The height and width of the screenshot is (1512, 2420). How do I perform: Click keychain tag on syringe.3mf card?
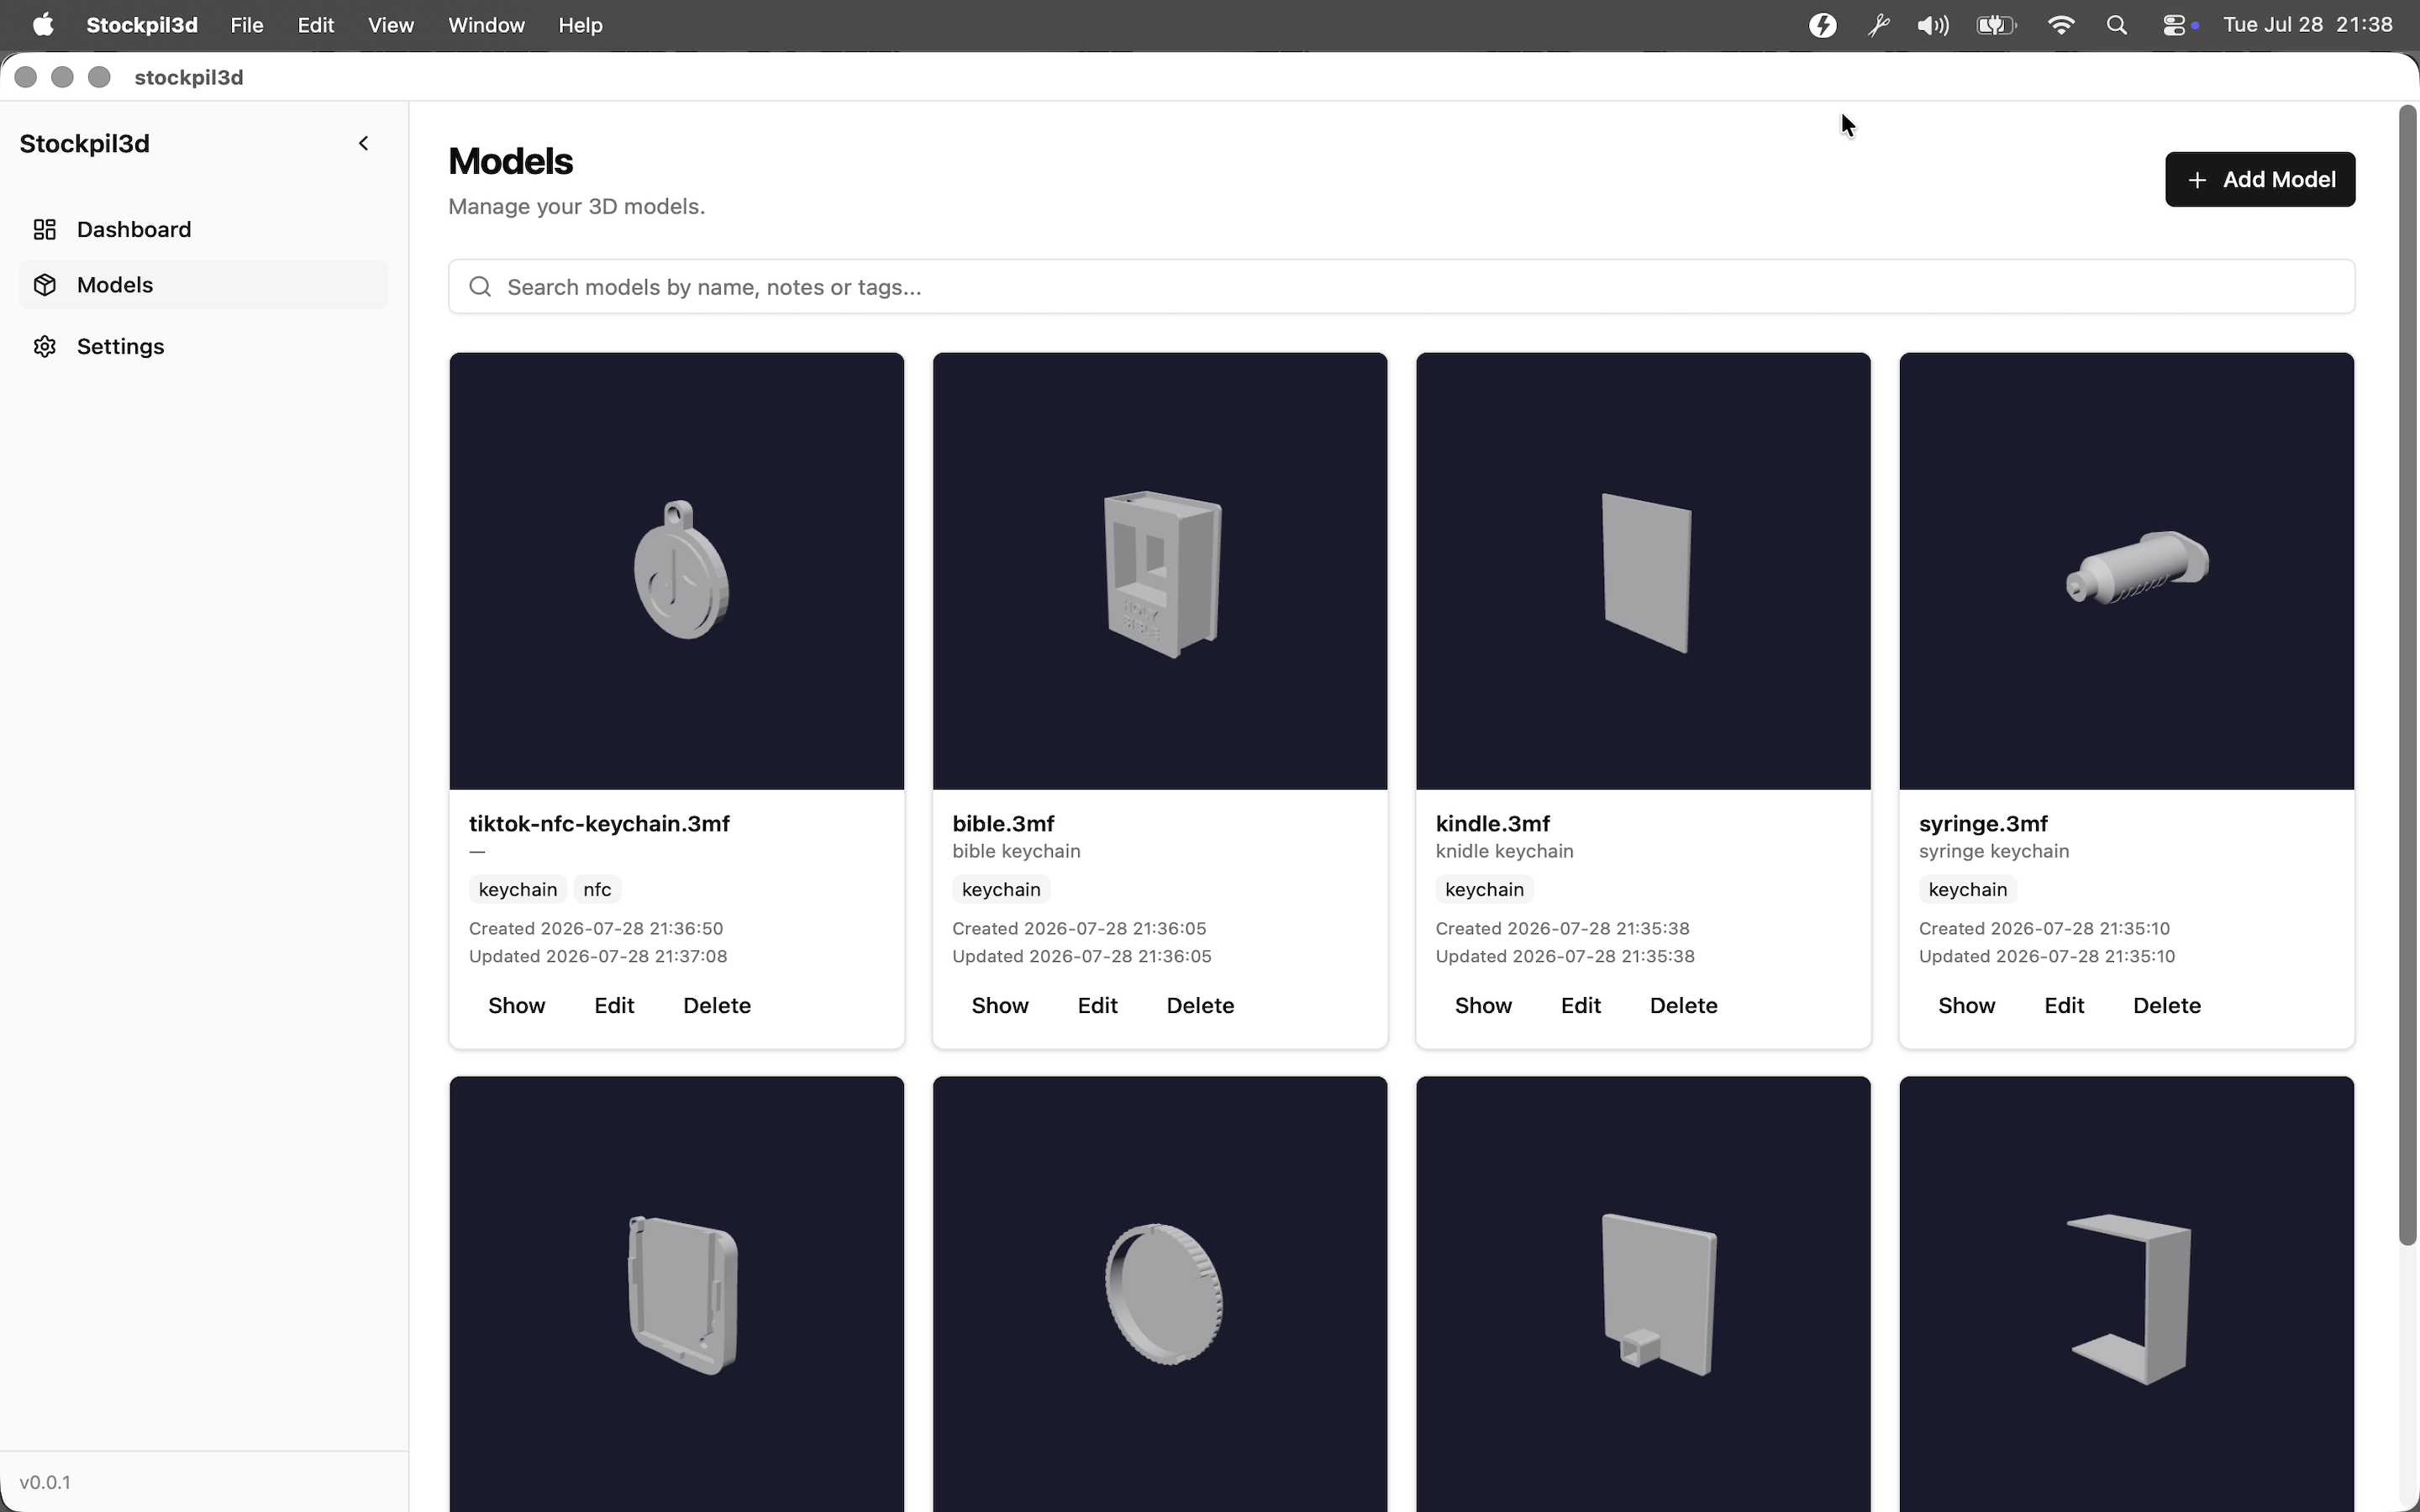point(1967,889)
